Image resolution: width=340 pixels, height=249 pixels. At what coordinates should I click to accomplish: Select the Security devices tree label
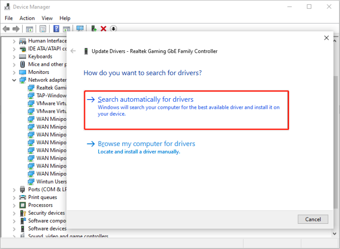(46, 213)
